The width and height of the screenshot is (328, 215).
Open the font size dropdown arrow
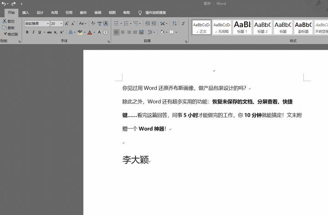61,23
